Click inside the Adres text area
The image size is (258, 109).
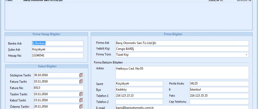(182, 72)
